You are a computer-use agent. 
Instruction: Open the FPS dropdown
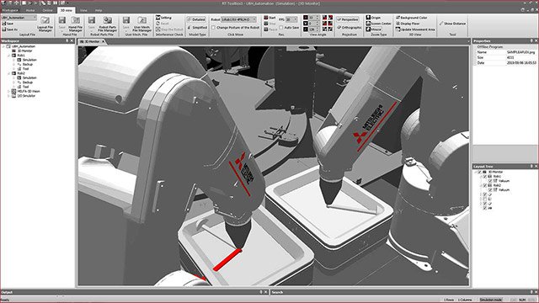point(291,19)
